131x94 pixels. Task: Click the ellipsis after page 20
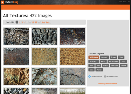pyautogui.click(x=39, y=22)
